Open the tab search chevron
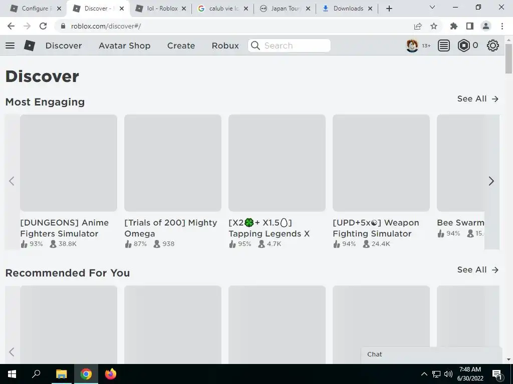This screenshot has height=384, width=513. tap(432, 7)
